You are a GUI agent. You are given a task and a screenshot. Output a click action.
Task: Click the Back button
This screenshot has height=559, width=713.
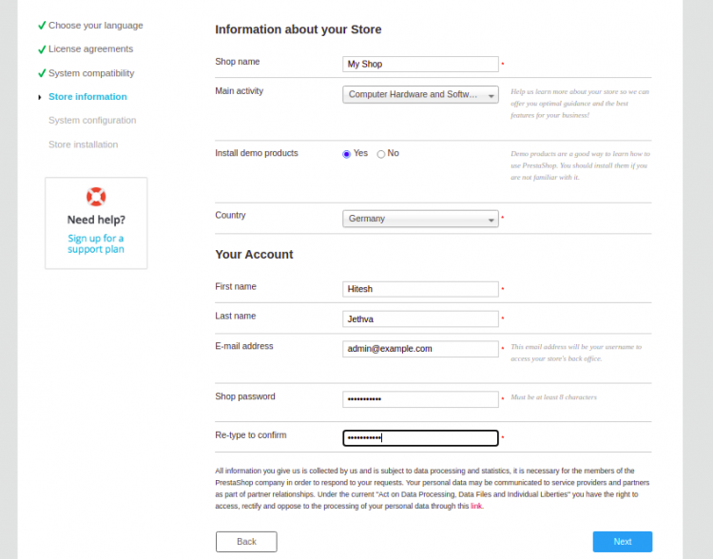point(246,542)
